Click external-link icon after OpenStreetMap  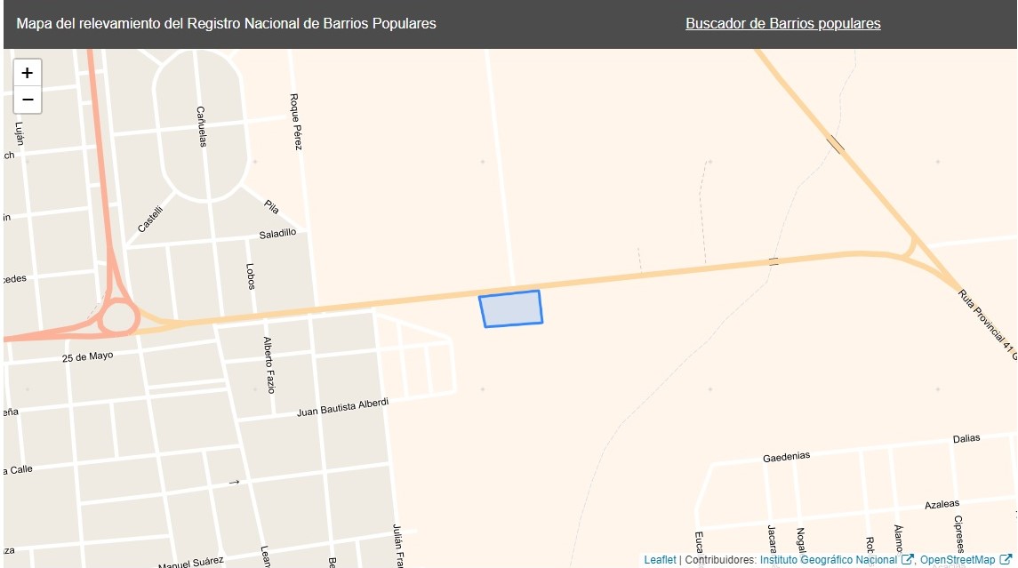pyautogui.click(x=1006, y=560)
